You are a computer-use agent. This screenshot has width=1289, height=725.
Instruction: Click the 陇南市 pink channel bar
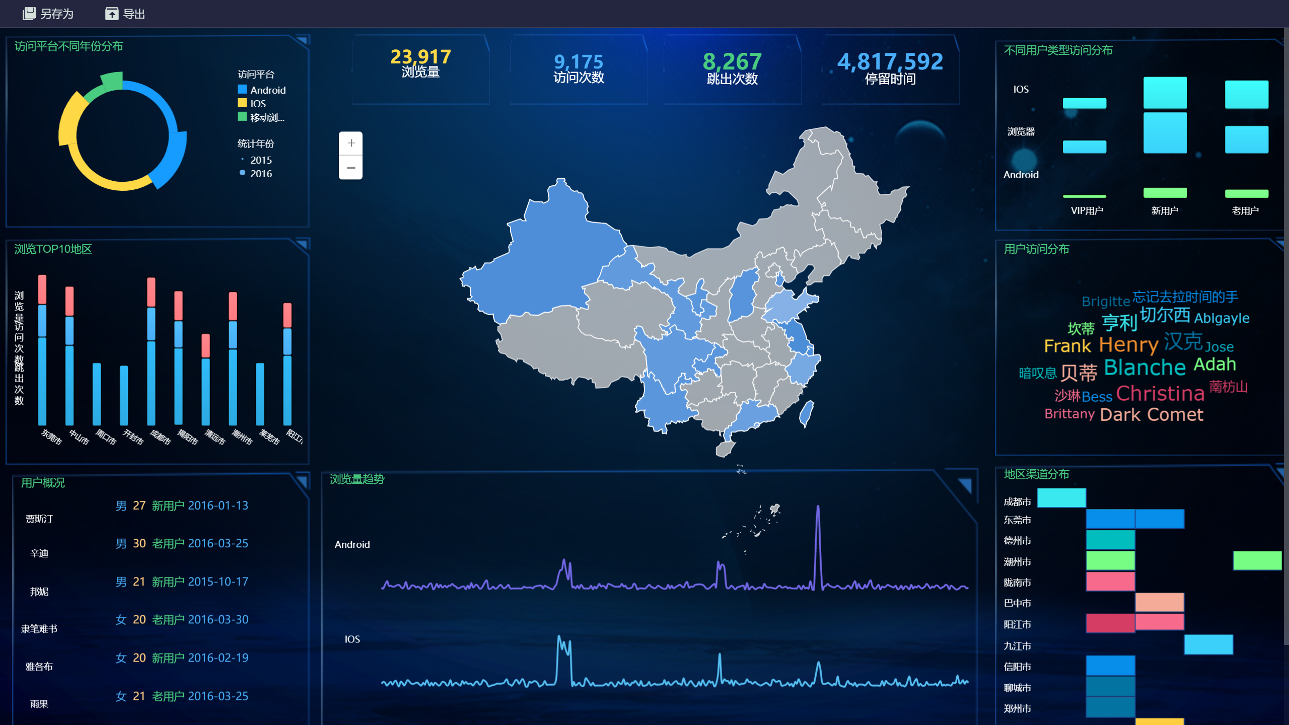click(1110, 582)
